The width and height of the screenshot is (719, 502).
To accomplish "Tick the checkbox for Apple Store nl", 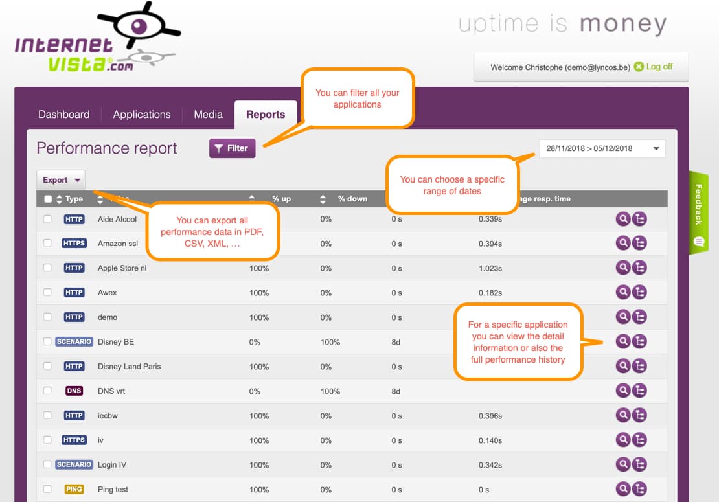I will pyautogui.click(x=47, y=268).
